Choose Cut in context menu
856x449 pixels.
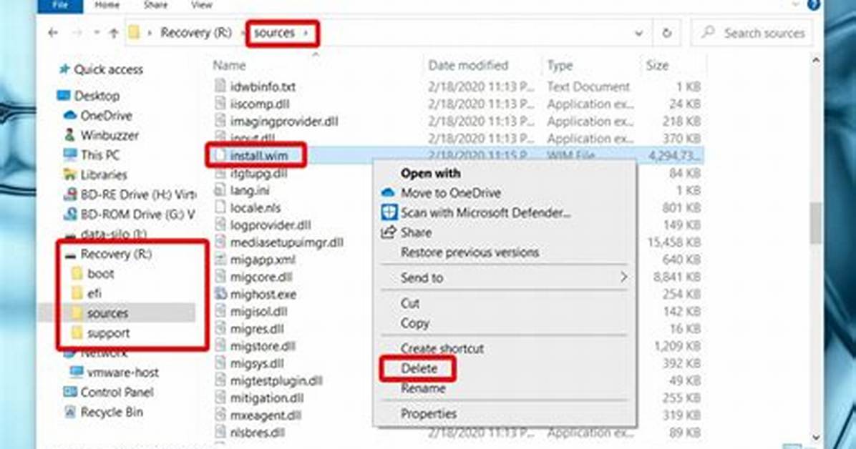click(409, 303)
